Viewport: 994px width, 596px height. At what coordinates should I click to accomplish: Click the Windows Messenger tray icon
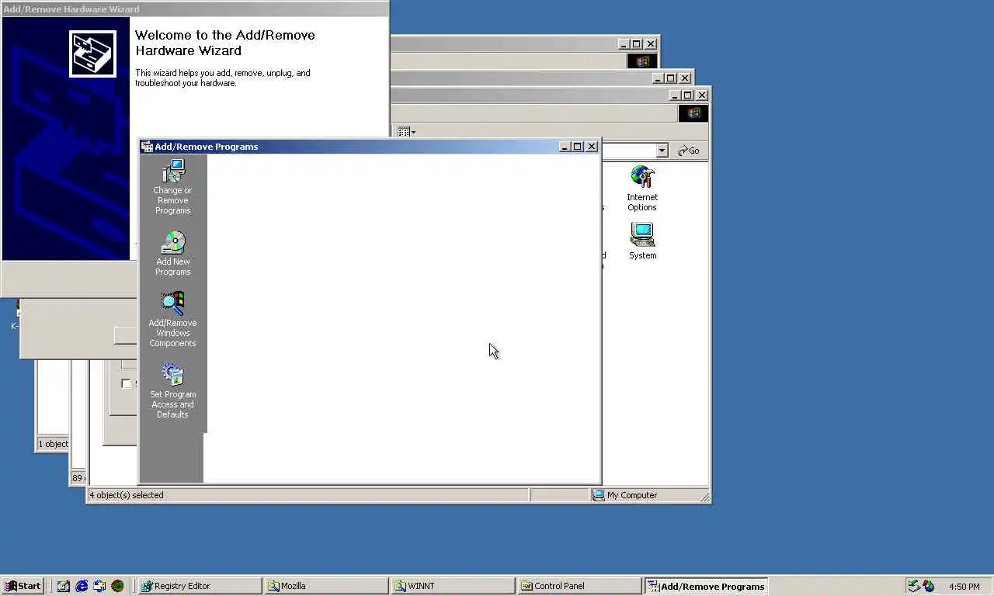[x=929, y=586]
